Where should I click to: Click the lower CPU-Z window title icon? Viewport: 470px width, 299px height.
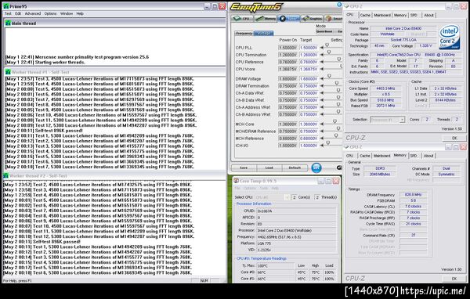click(x=347, y=147)
